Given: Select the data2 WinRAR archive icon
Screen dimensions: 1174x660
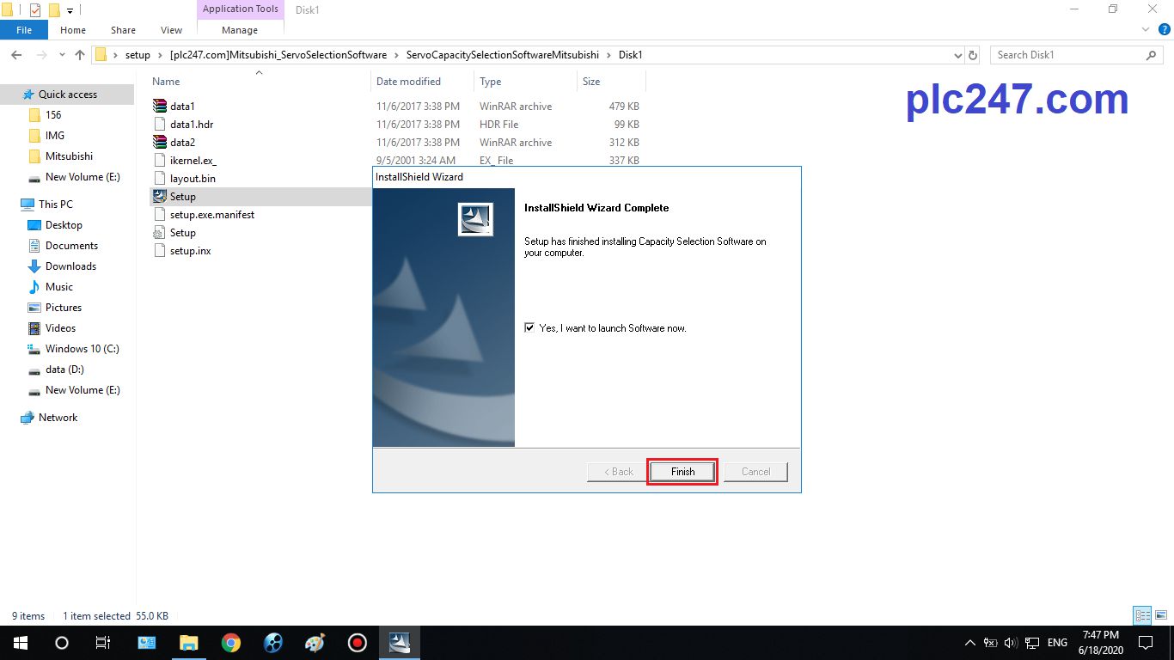Looking at the screenshot, I should [160, 143].
